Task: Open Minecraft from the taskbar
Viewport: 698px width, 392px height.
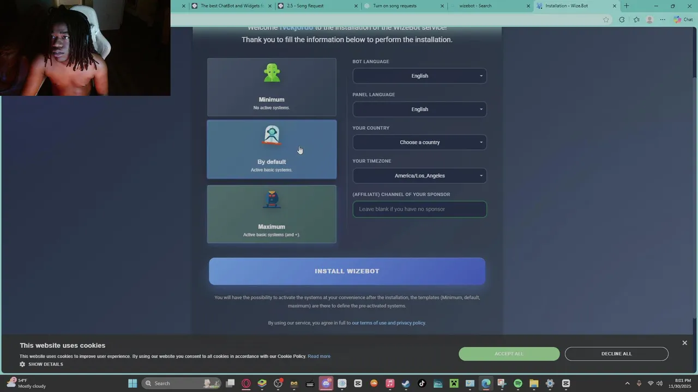Action: click(454, 383)
